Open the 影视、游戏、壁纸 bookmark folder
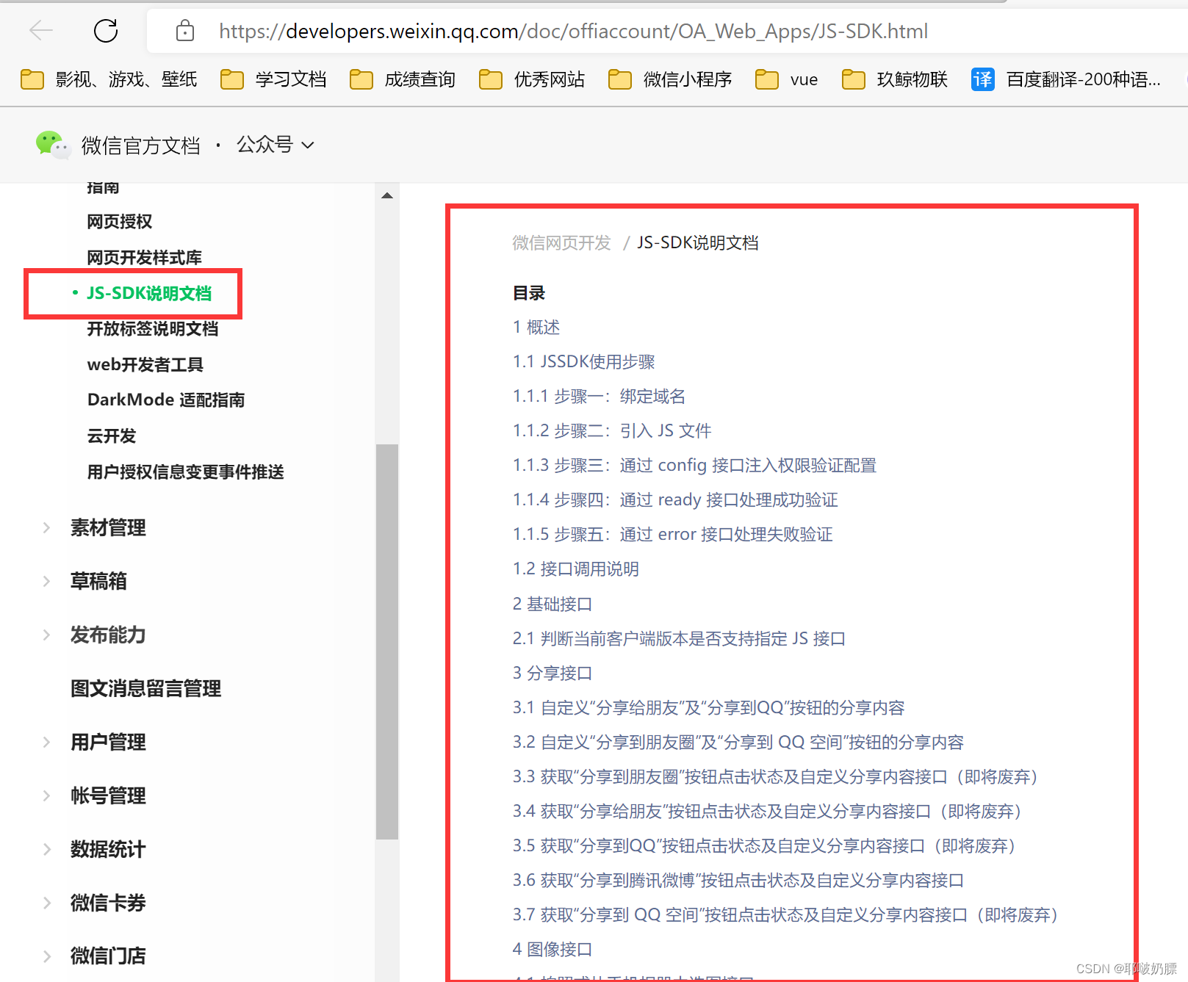The height and width of the screenshot is (982, 1188). [x=109, y=79]
